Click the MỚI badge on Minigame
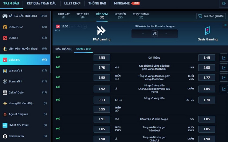The width and height of the screenshot is (228, 142). tap(135, 3)
